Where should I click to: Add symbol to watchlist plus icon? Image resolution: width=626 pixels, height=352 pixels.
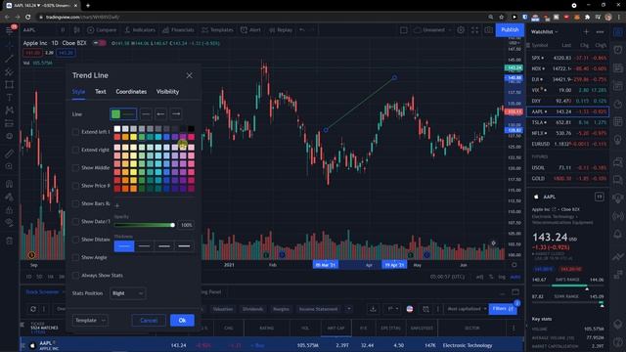click(586, 31)
